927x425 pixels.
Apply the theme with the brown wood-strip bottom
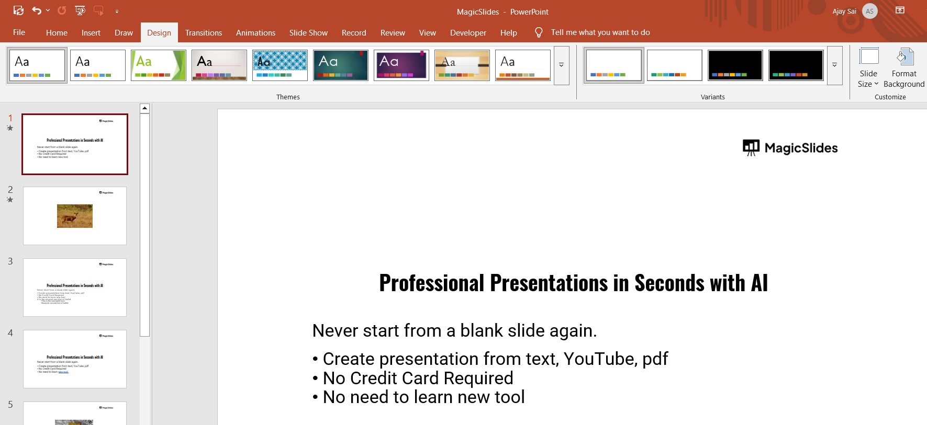pyautogui.click(x=219, y=65)
